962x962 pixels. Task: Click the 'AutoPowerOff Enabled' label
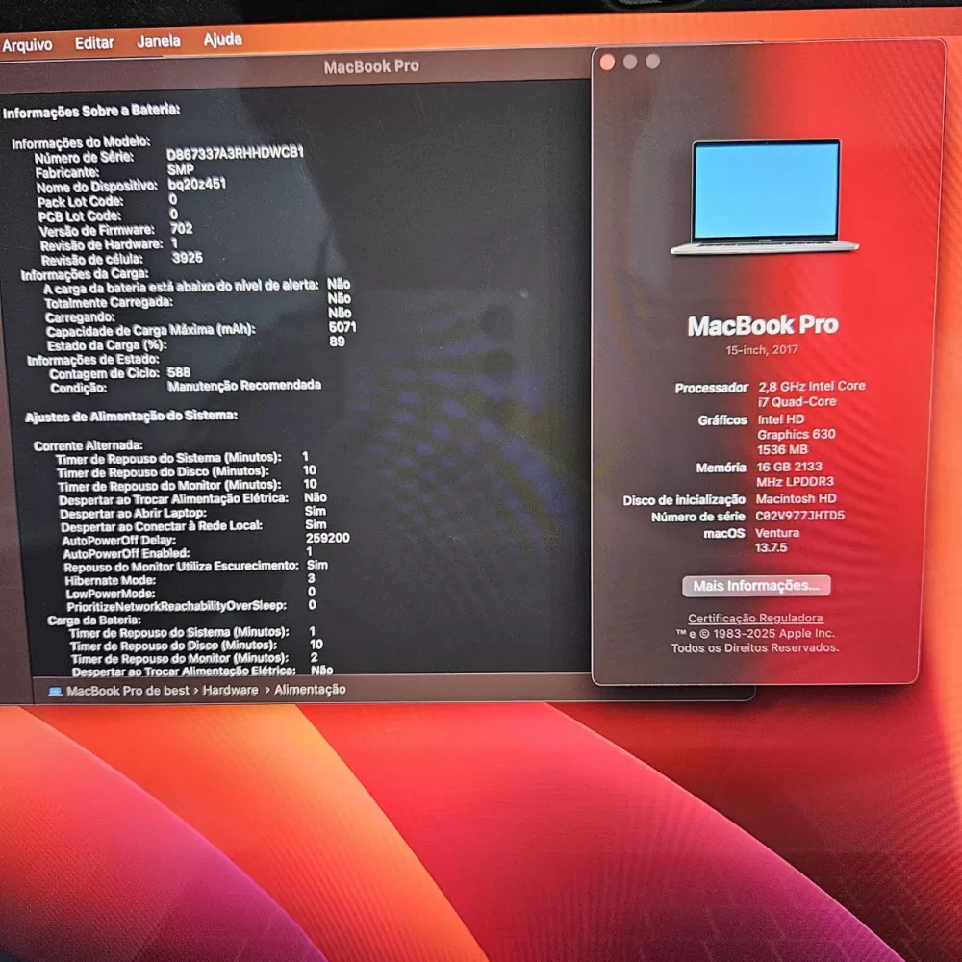[x=126, y=554]
